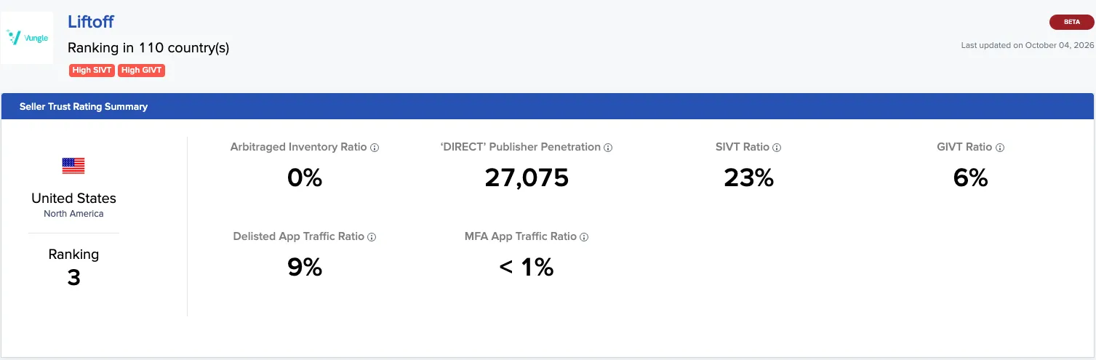Click the Vungle logo thumbnail
This screenshot has height=360, width=1096.
[x=27, y=37]
